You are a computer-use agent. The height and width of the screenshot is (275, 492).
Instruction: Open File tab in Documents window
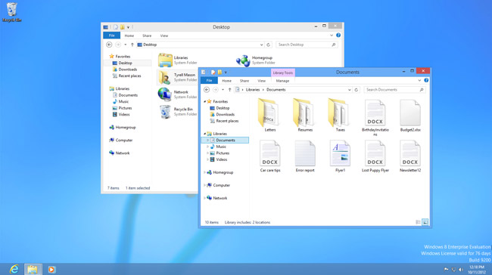click(209, 81)
